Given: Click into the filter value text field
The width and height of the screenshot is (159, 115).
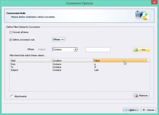Looking at the screenshot, I should [98, 50].
